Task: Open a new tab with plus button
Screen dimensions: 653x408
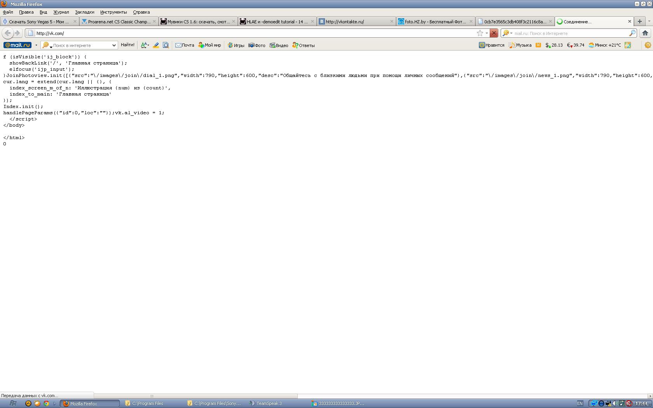Action: pos(639,21)
